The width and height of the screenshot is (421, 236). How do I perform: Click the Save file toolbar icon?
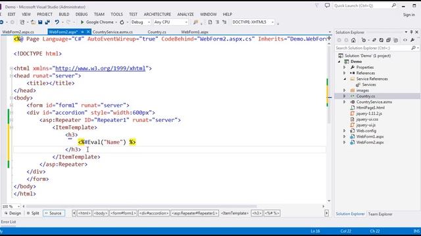point(40,22)
